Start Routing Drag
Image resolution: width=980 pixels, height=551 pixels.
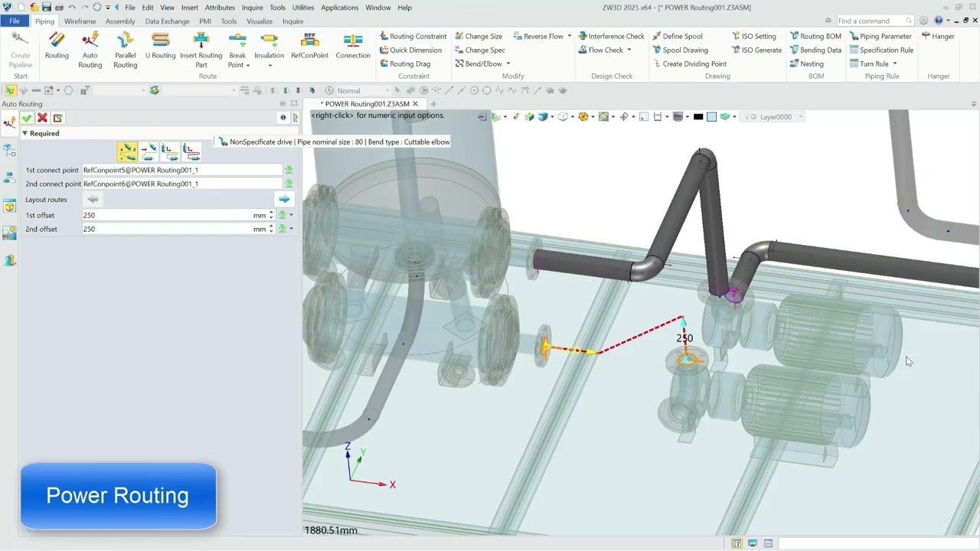click(405, 64)
